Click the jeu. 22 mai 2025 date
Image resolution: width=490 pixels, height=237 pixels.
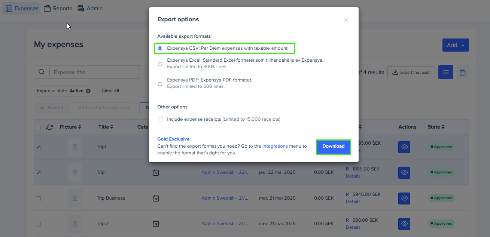(277, 172)
